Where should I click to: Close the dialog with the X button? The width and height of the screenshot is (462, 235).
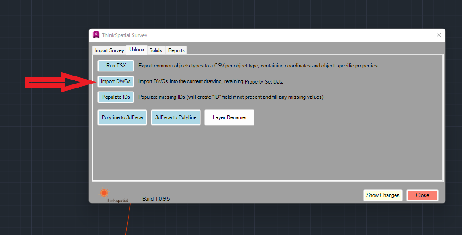(438, 35)
